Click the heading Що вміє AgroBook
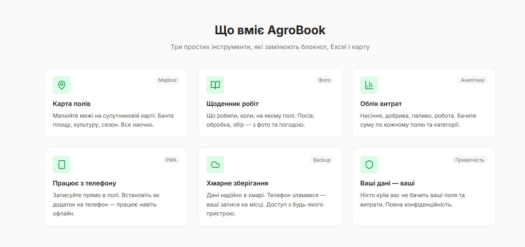The image size is (525, 247). point(270,30)
